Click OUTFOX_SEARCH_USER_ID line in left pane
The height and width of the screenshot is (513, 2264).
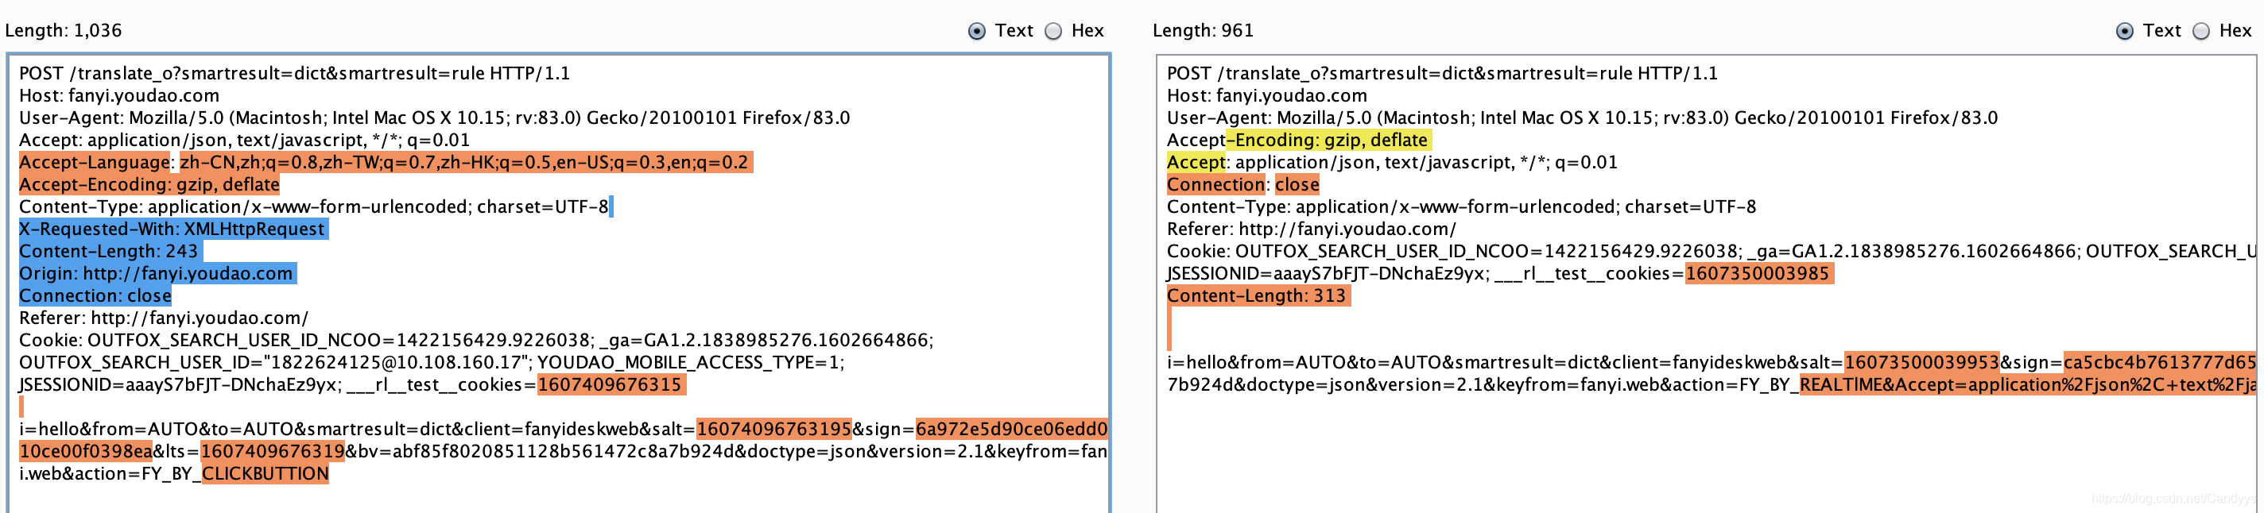pyautogui.click(x=432, y=362)
